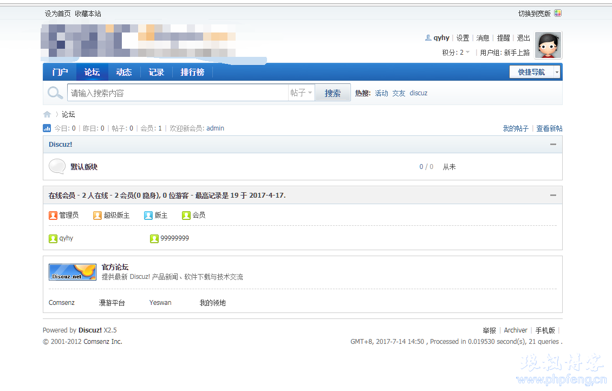
Task: Click the 退出 logout link
Action: click(x=523, y=38)
